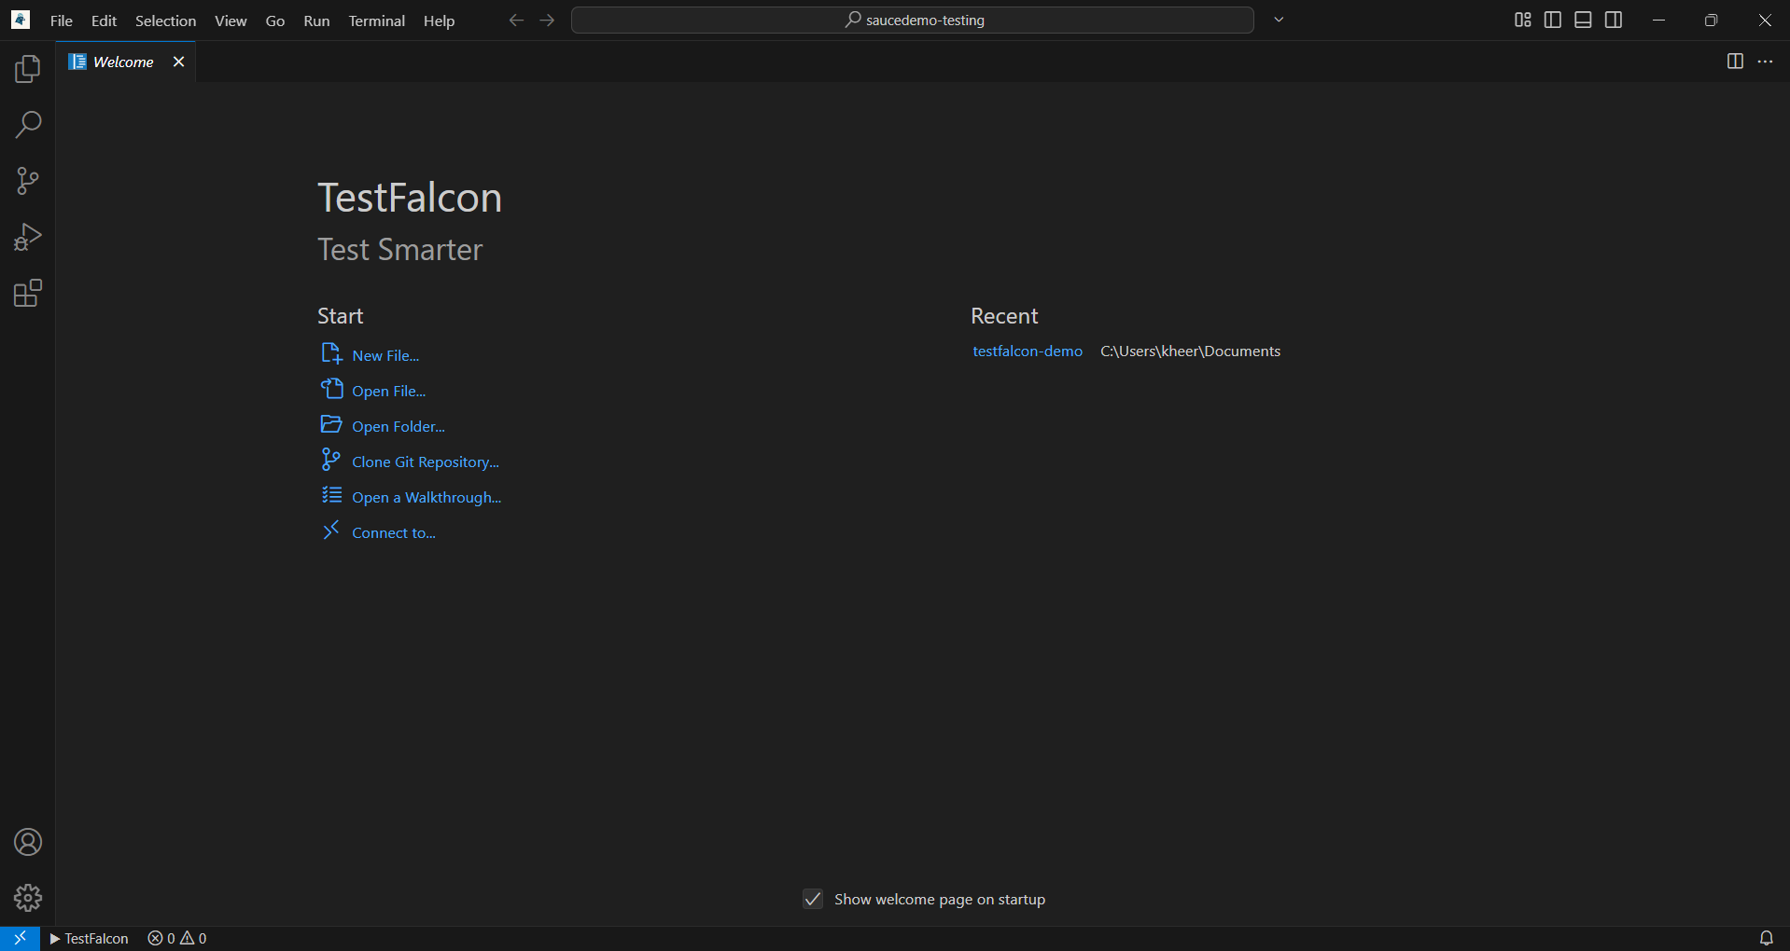Image resolution: width=1790 pixels, height=951 pixels.
Task: Open the editor More Actions ellipsis
Action: 1765,62
